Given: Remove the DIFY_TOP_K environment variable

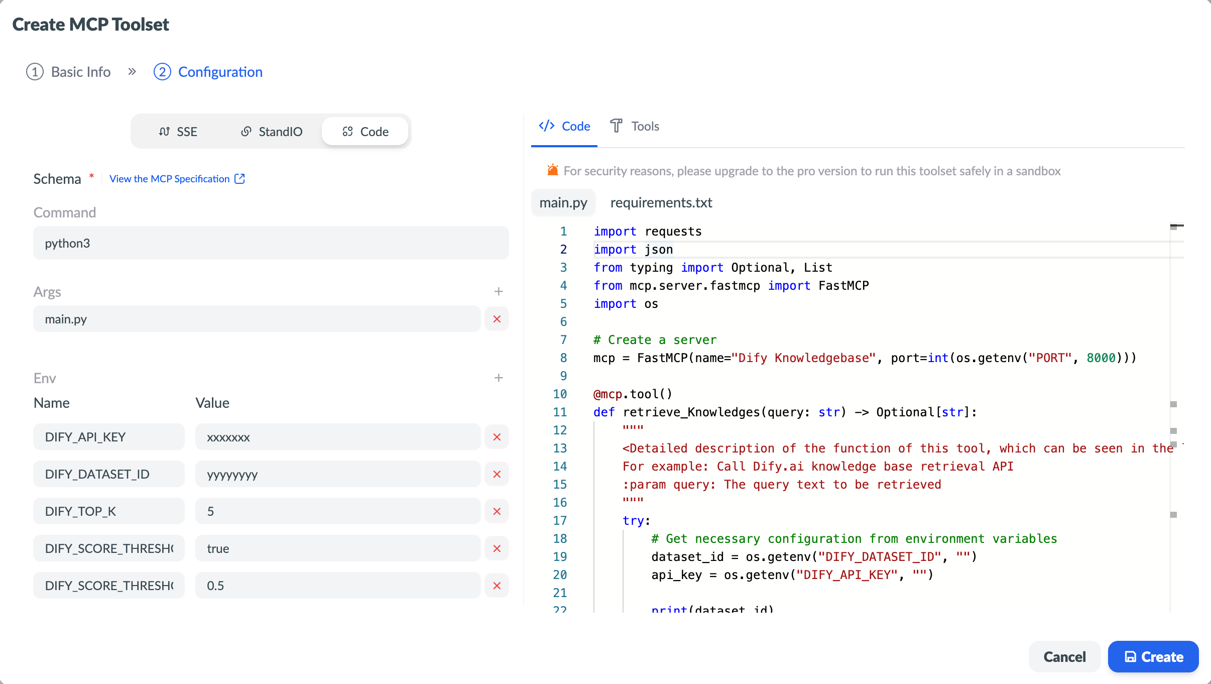Looking at the screenshot, I should coord(497,511).
